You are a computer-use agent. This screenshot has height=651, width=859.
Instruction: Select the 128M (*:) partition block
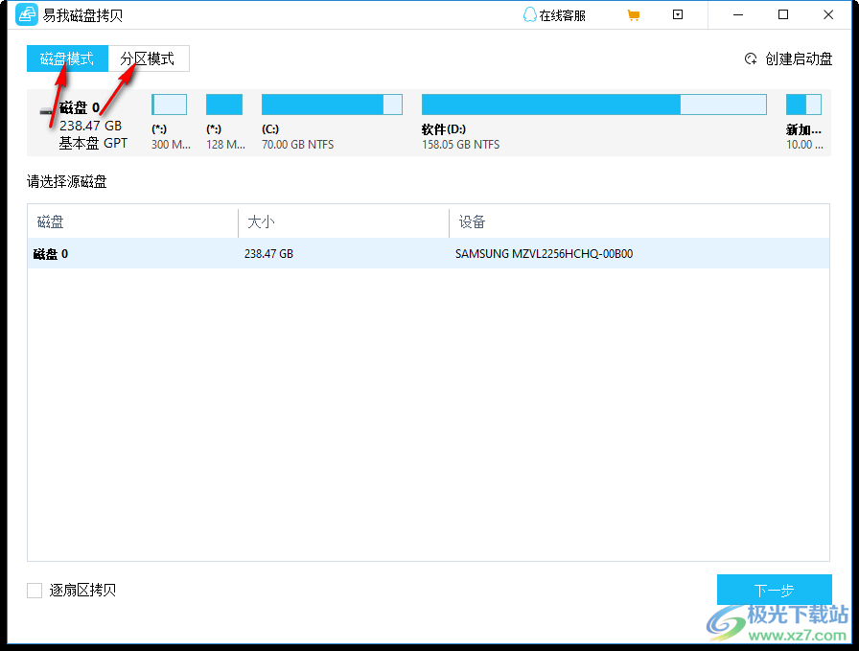click(x=223, y=104)
